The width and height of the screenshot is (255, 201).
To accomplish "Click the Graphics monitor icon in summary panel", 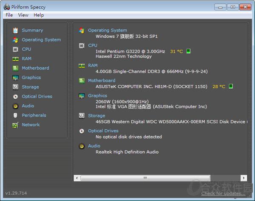I will coord(82,96).
